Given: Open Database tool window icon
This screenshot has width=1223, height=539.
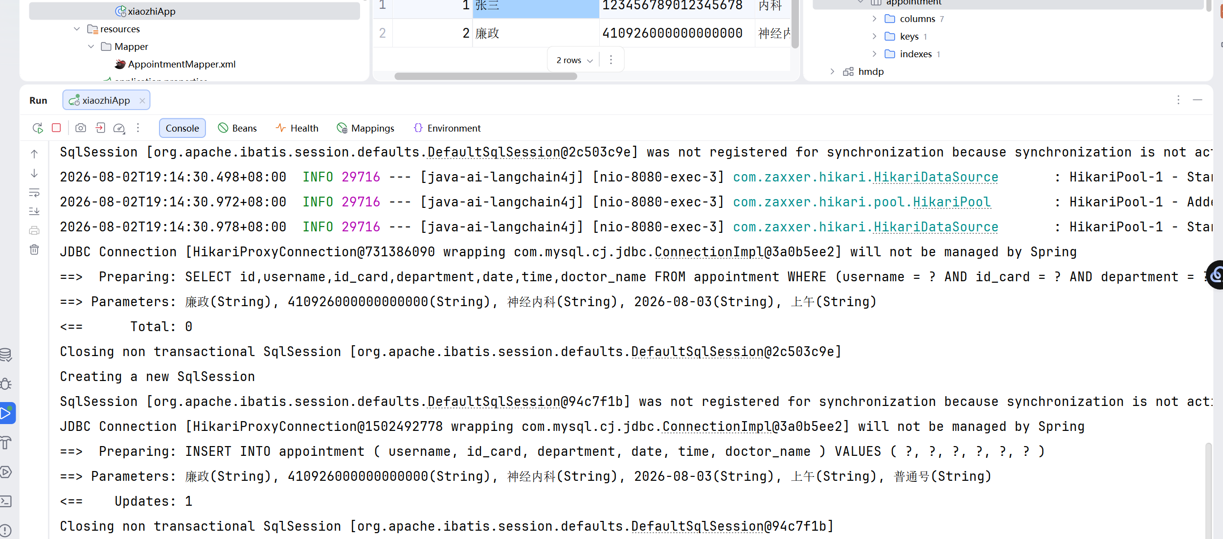Looking at the screenshot, I should pos(6,355).
